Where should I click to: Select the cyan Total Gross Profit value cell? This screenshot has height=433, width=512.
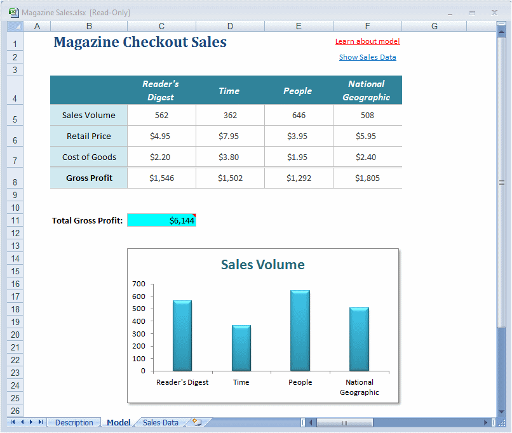[161, 220]
